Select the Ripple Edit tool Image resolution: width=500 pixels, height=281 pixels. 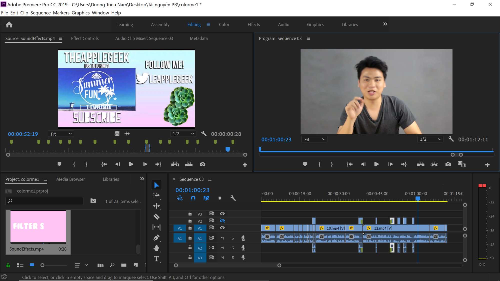pos(156,206)
